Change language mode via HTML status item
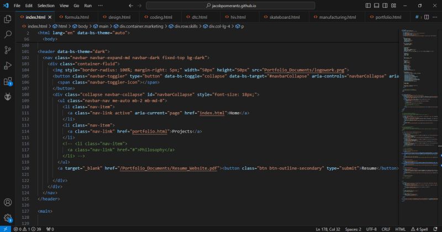This screenshot has width=442, height=232. [x=400, y=229]
